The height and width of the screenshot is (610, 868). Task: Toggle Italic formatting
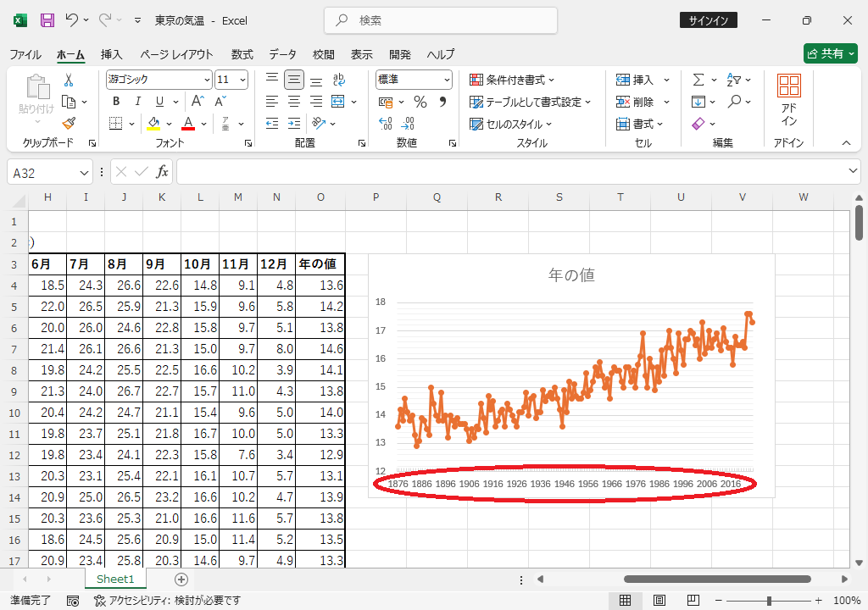[x=138, y=102]
